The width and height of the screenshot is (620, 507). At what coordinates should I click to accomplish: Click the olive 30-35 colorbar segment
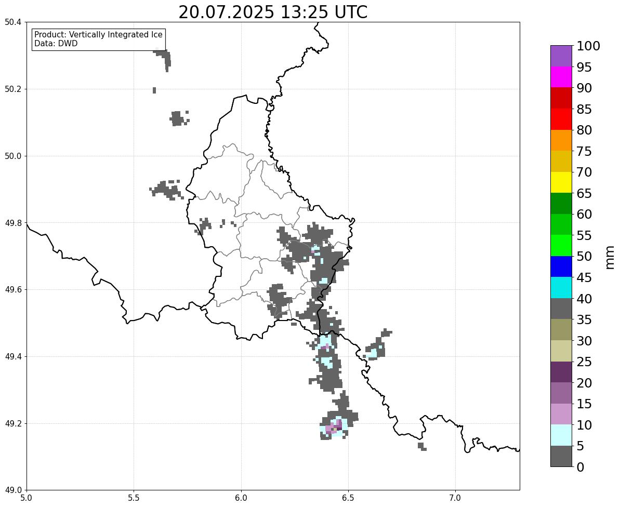click(x=561, y=330)
